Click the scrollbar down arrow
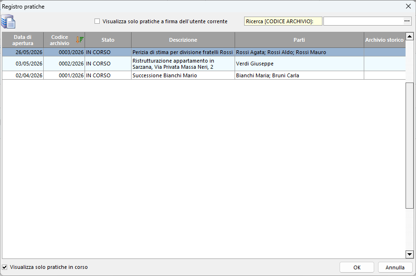The image size is (416, 276). [x=410, y=255]
